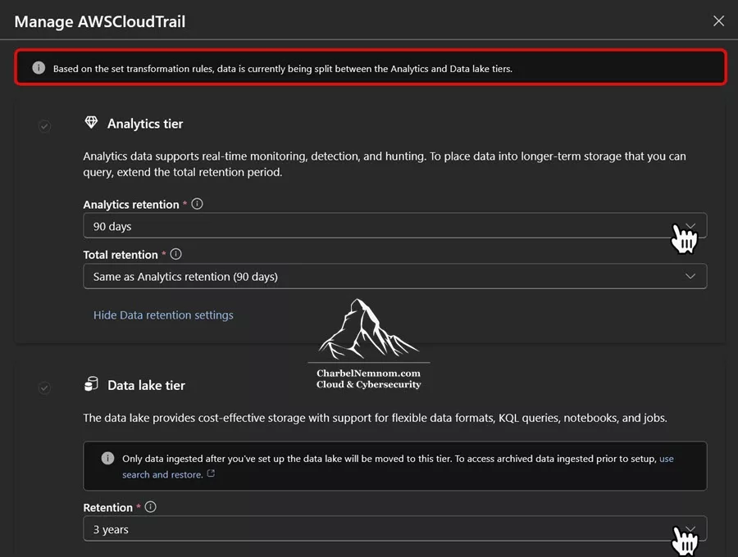Open the 'use search and restore' link

(x=399, y=466)
